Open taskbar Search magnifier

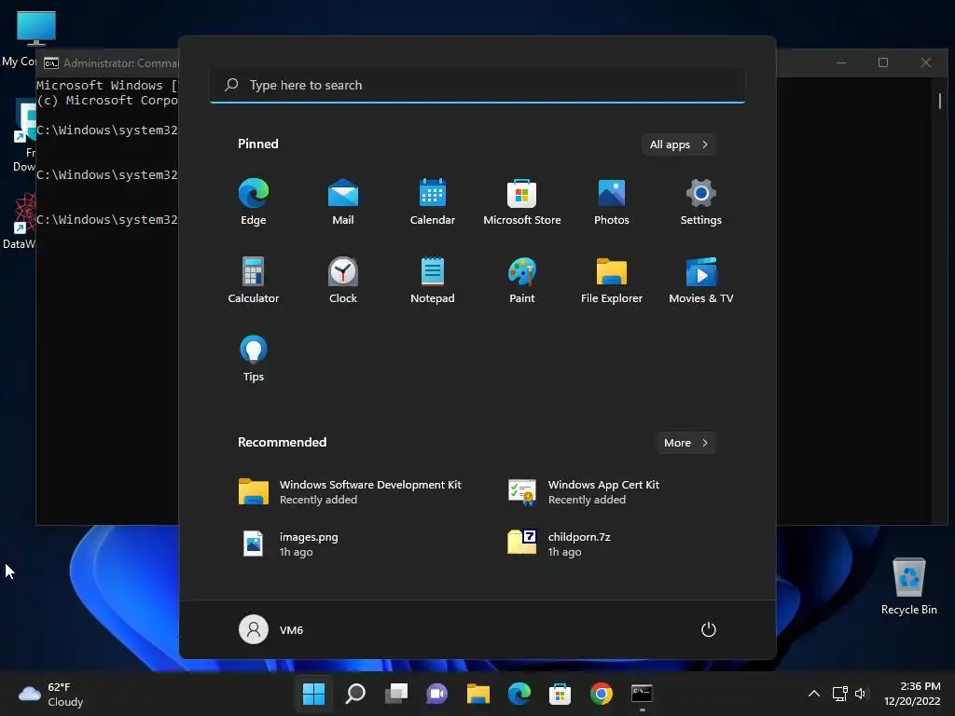pos(355,694)
